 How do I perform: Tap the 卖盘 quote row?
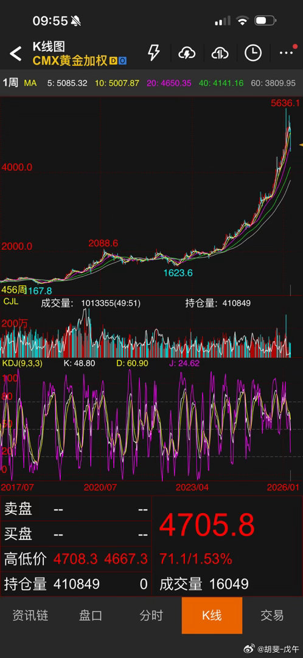coord(76,509)
